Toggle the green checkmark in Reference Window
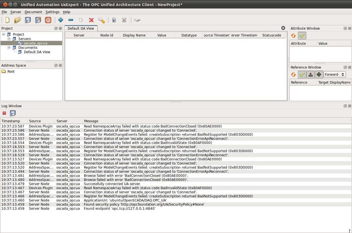 [x=302, y=75]
